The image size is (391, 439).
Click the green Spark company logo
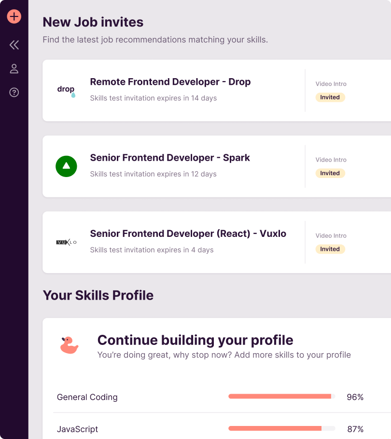tap(66, 166)
